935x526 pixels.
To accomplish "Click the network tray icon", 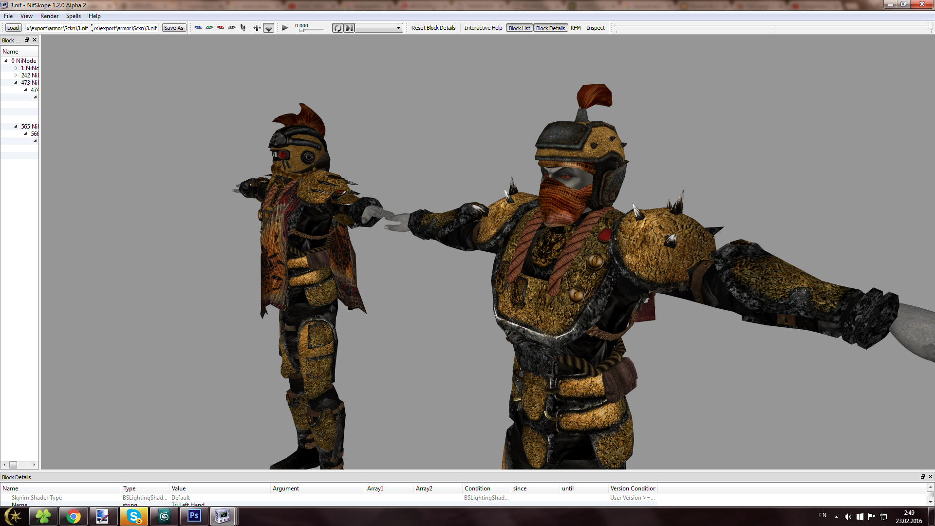I will 883,517.
